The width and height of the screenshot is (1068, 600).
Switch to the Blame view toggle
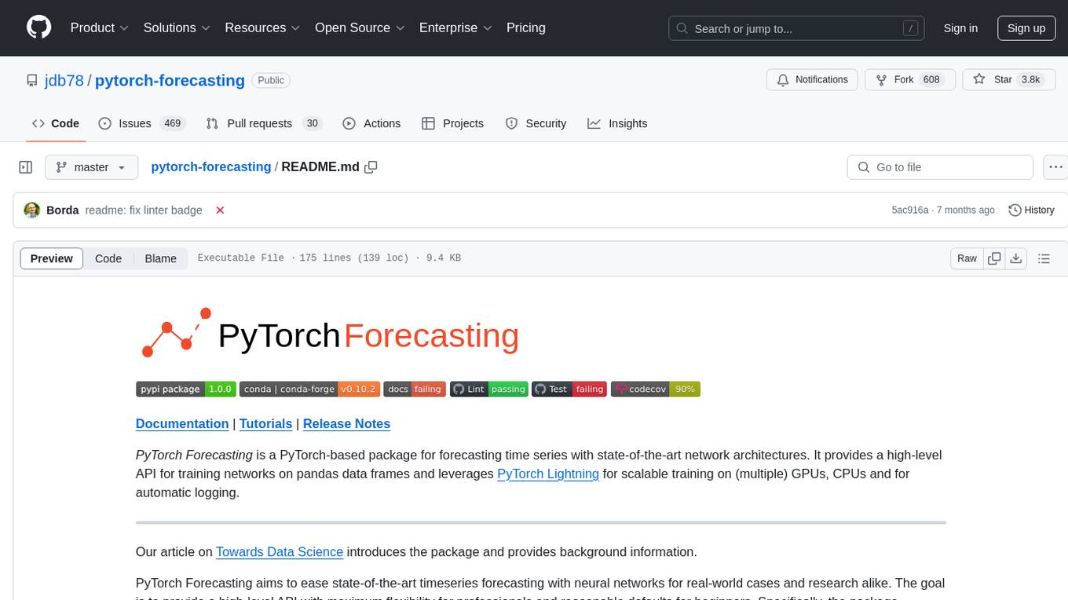coord(160,258)
